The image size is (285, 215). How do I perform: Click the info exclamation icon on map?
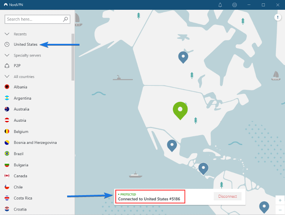(277, 18)
